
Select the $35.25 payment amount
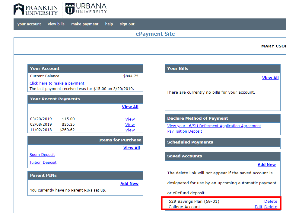(x=68, y=124)
